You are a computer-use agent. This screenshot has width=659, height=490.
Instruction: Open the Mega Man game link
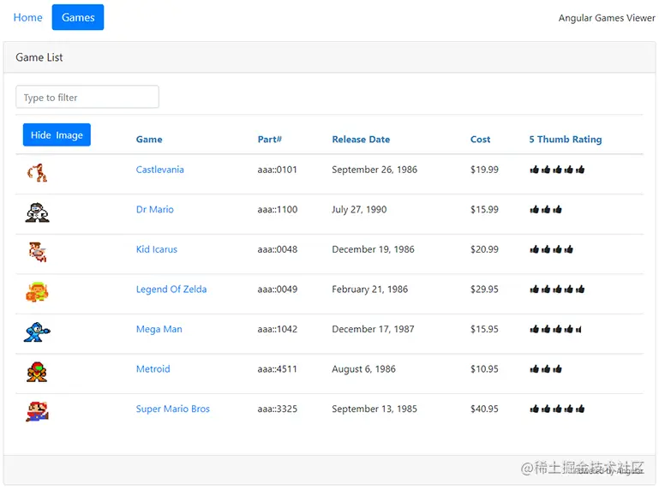[159, 329]
